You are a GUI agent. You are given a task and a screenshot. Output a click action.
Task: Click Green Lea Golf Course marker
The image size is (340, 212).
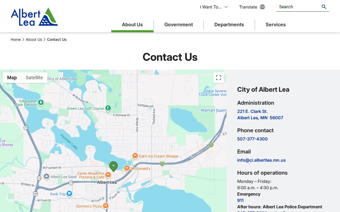[108, 108]
